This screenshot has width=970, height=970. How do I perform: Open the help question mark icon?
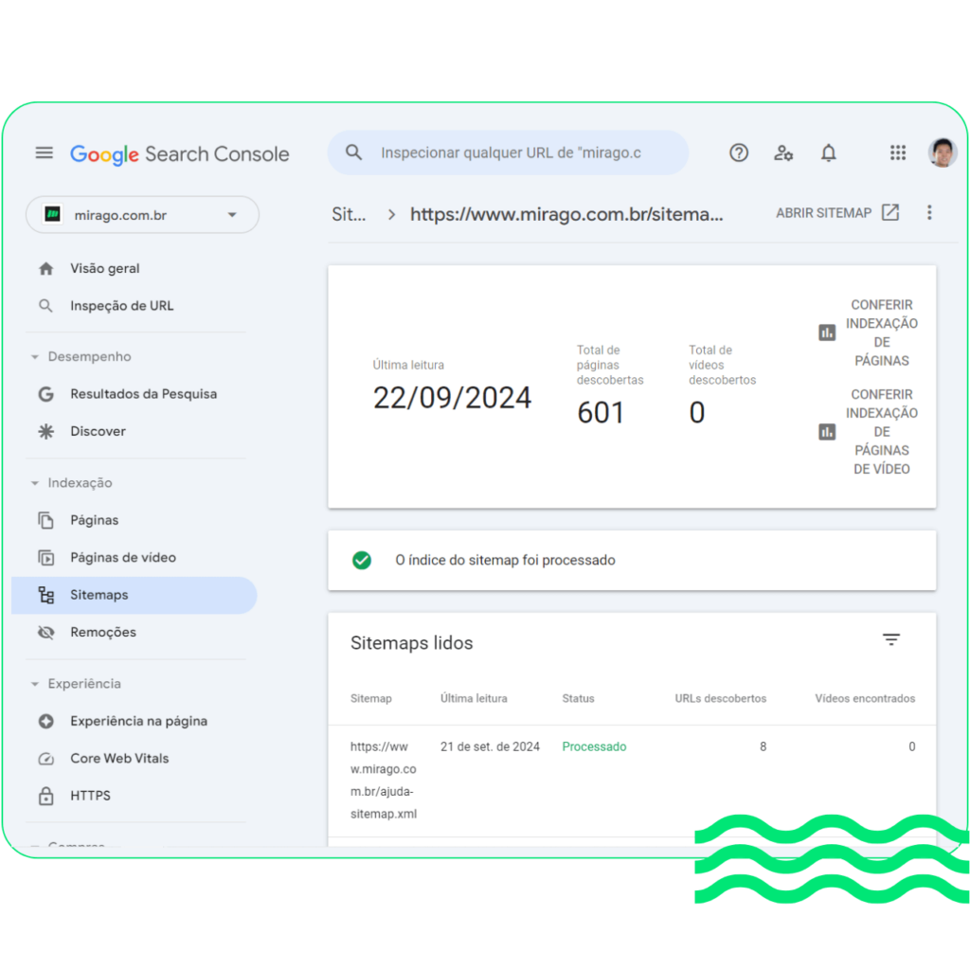coord(739,153)
